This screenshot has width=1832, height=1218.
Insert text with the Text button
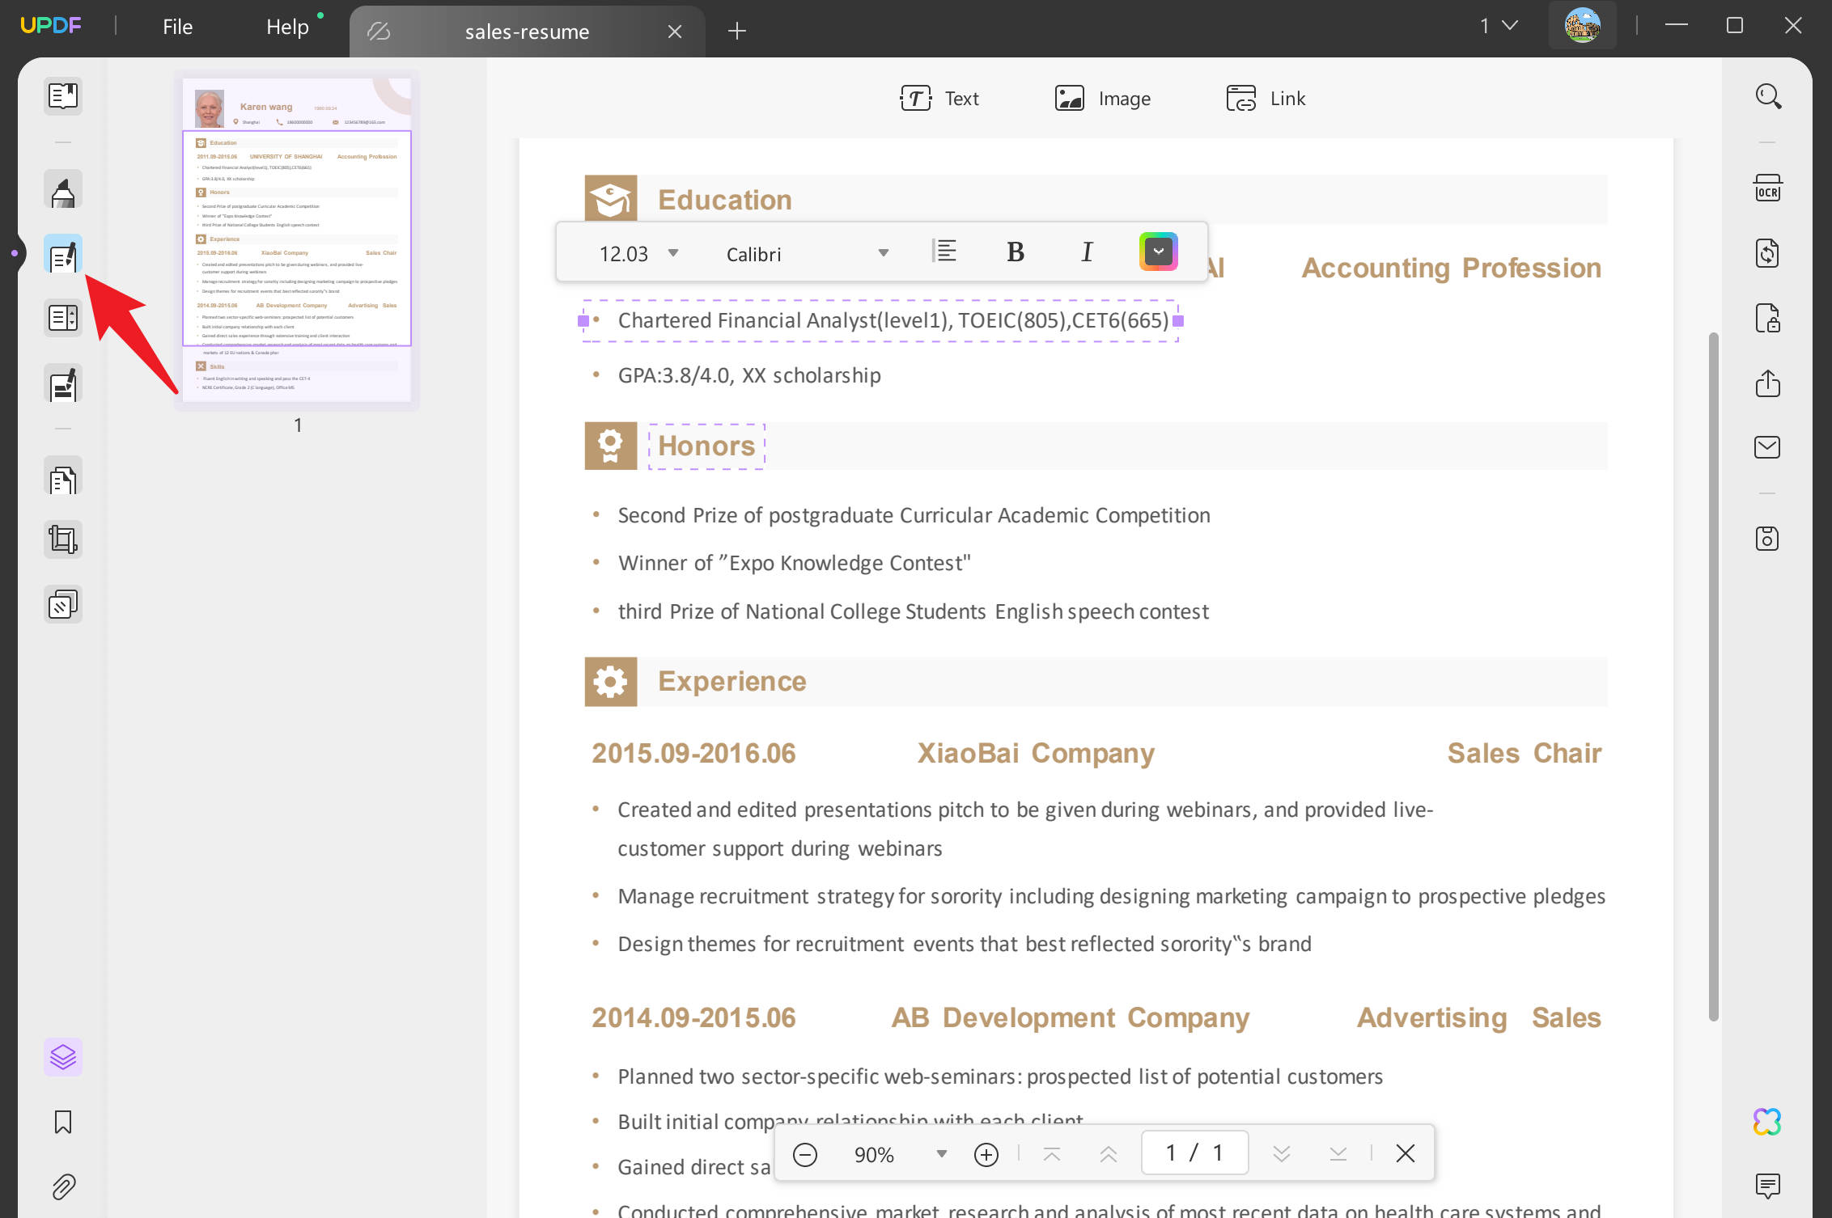point(940,98)
